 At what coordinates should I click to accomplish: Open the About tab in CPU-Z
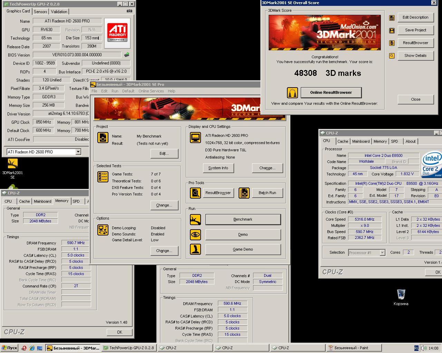[x=411, y=142]
